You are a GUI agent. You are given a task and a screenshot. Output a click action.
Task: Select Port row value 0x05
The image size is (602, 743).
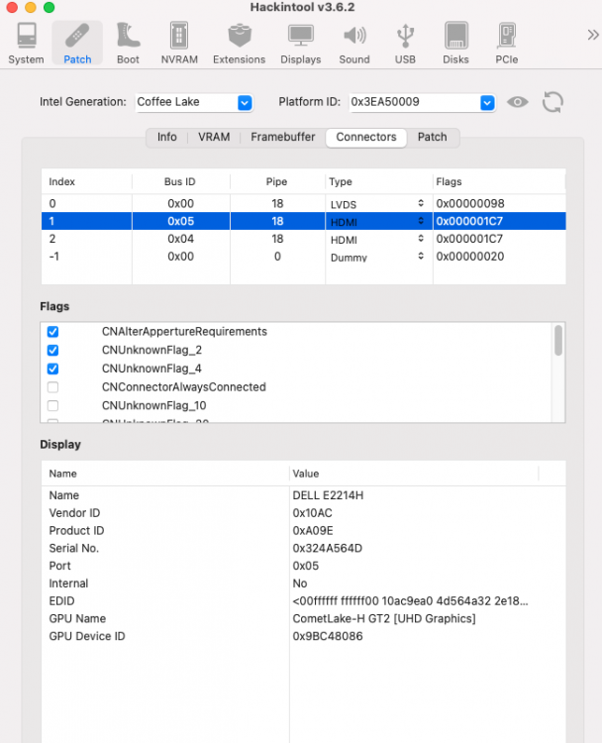click(x=303, y=566)
